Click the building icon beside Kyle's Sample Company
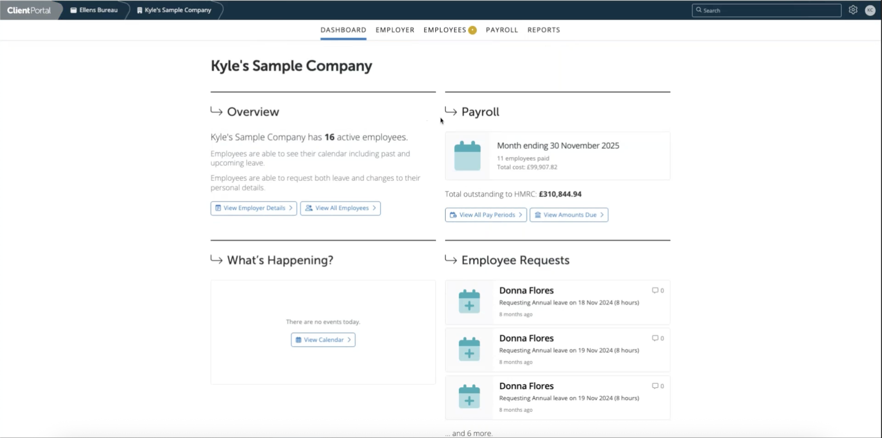Viewport: 882px width, 438px height. pos(139,10)
